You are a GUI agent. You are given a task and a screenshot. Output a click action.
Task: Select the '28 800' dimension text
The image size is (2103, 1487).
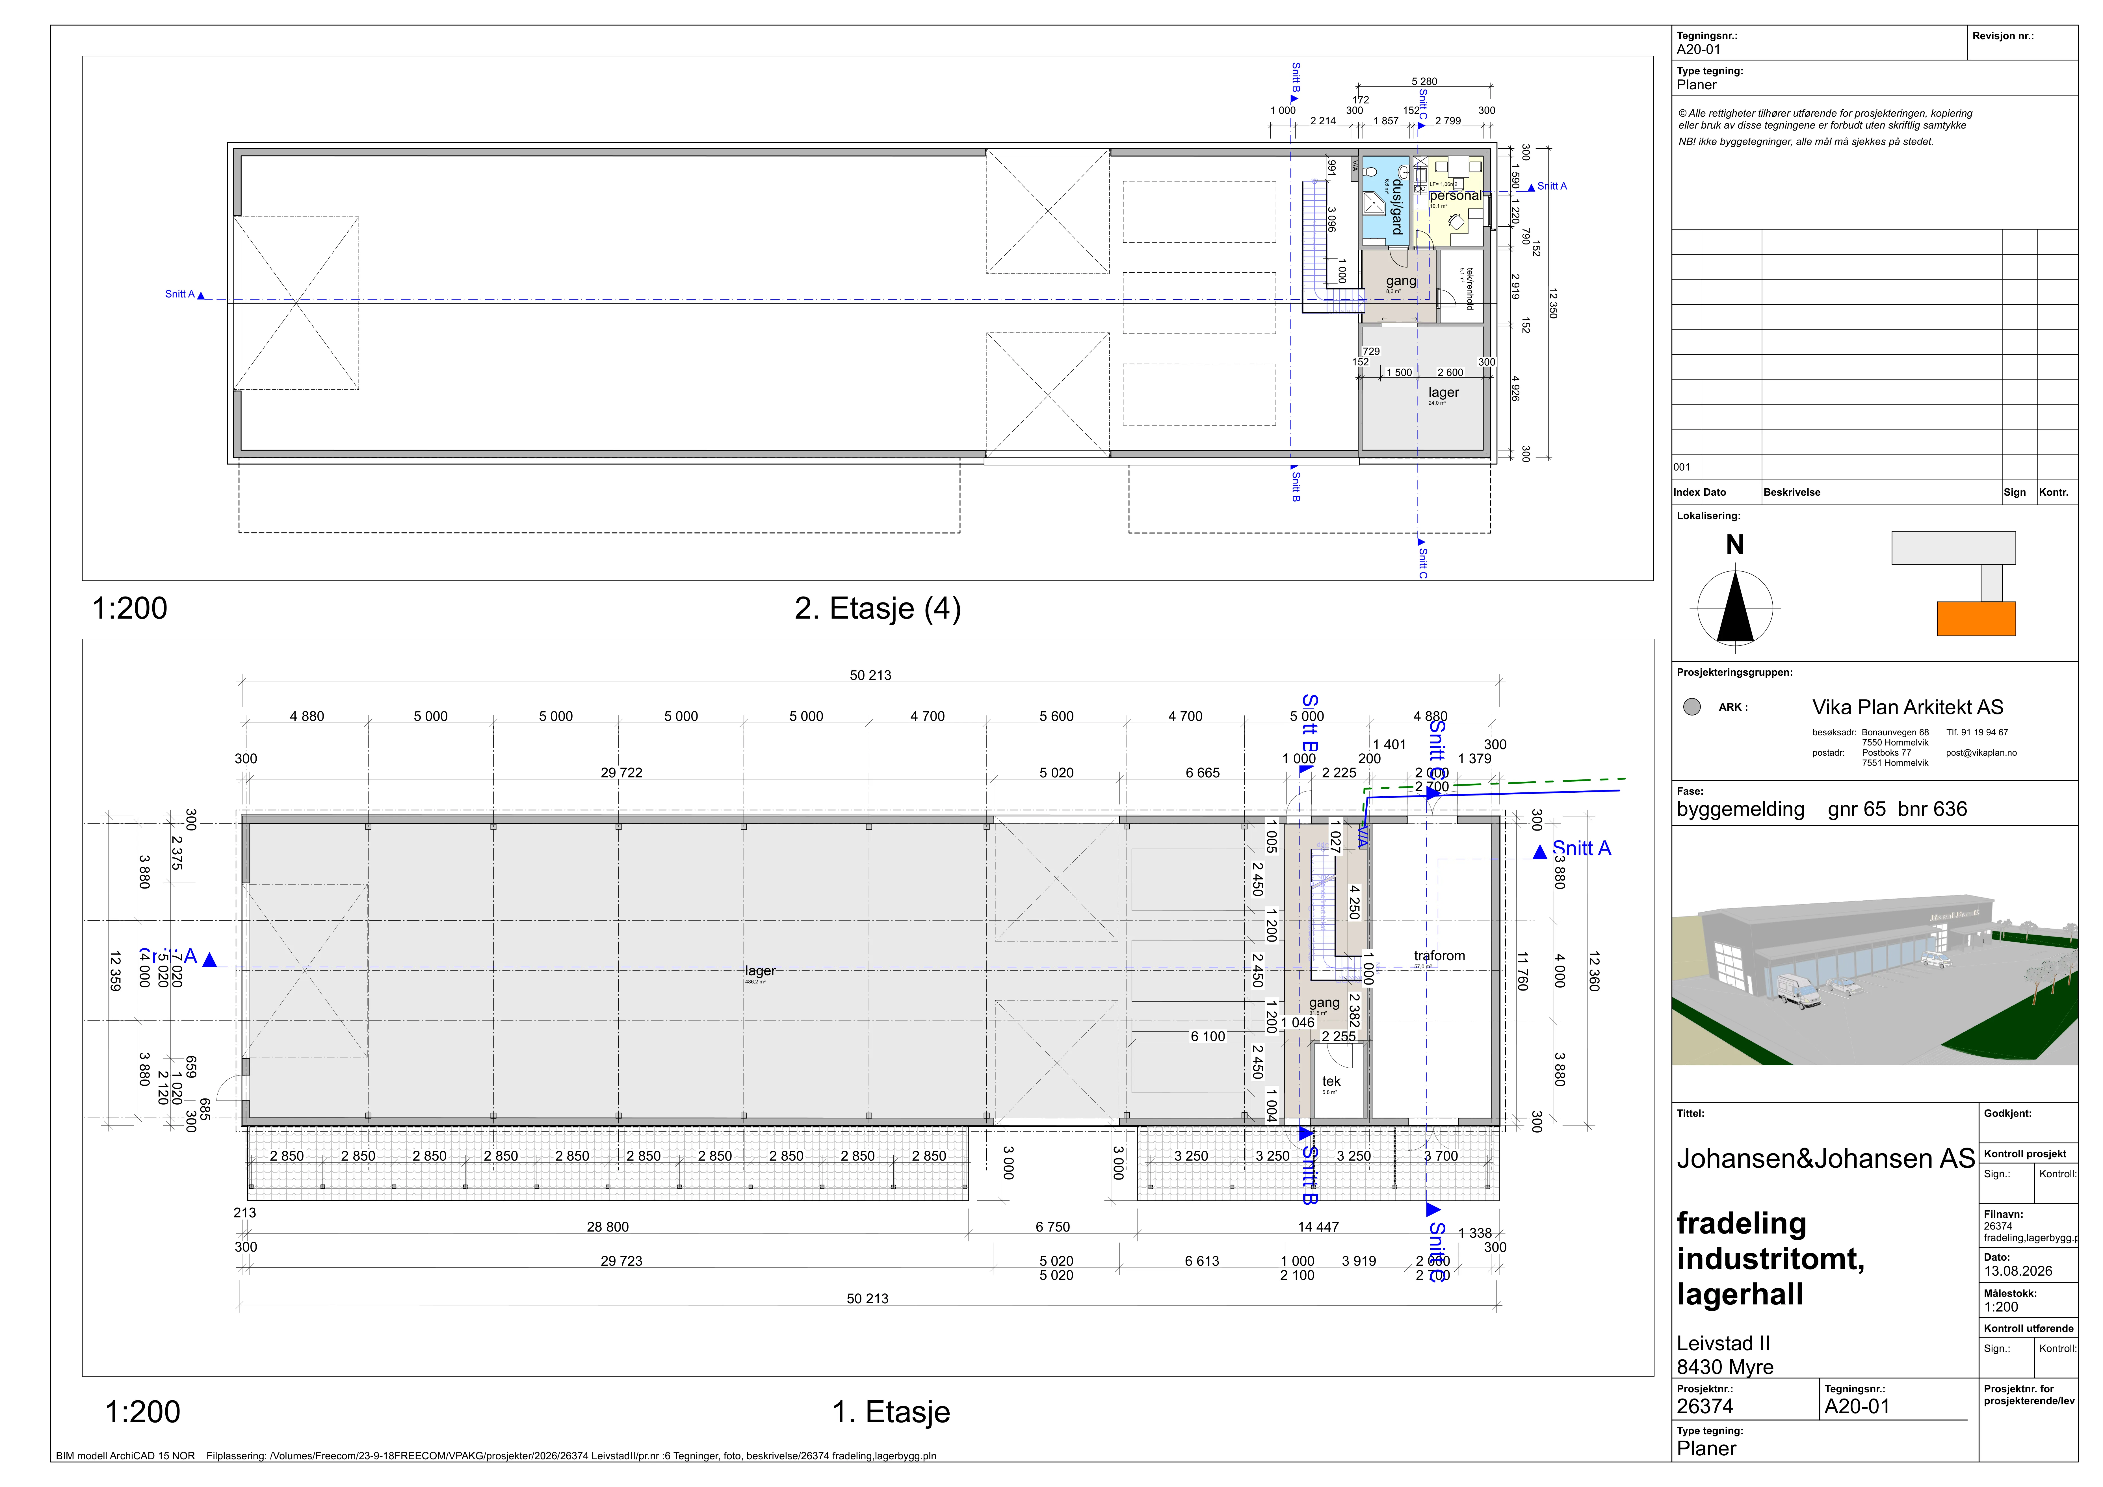(607, 1227)
